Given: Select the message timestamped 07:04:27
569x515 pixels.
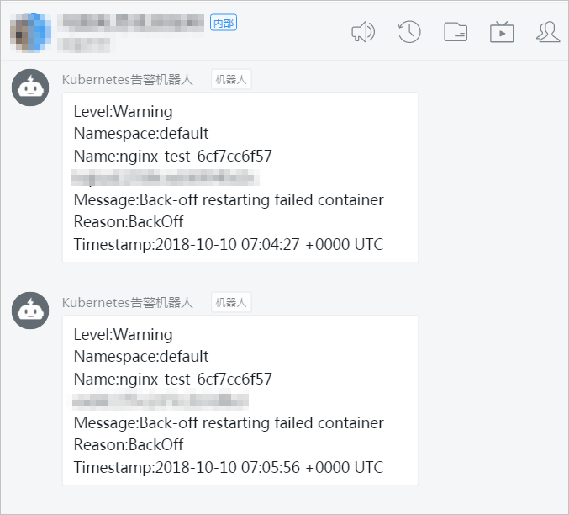Looking at the screenshot, I should 240,178.
